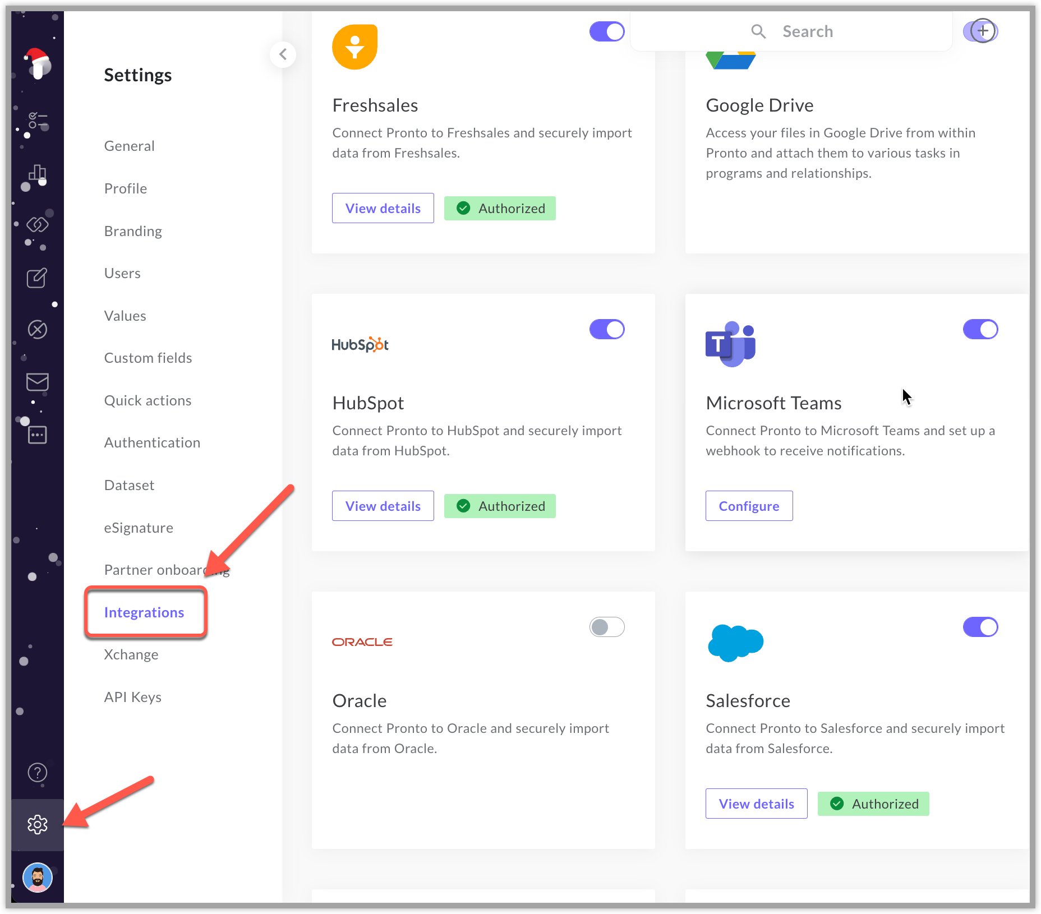Viewport: 1041px width, 914px height.
Task: Open the help question mark icon
Action: [38, 773]
